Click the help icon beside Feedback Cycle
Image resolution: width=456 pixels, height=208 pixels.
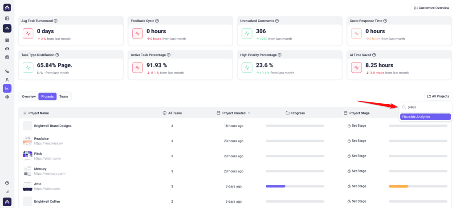click(157, 21)
